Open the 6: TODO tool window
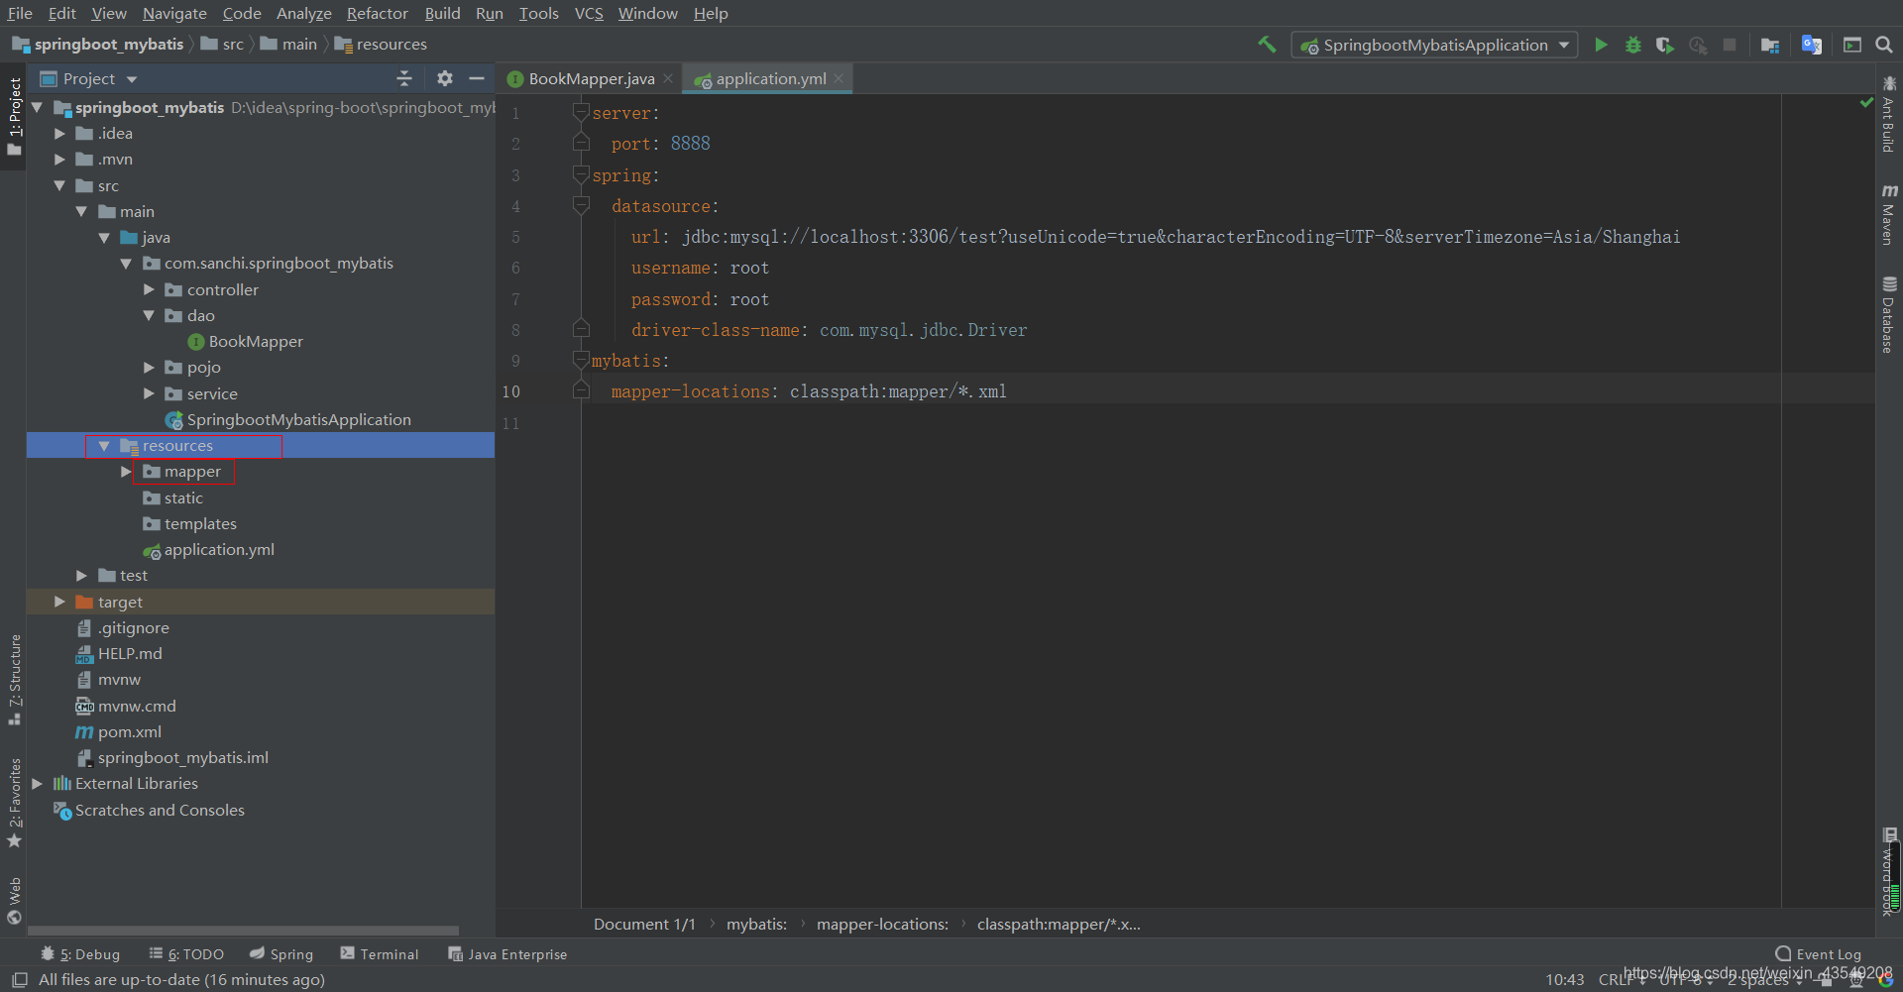This screenshot has height=992, width=1903. (186, 953)
